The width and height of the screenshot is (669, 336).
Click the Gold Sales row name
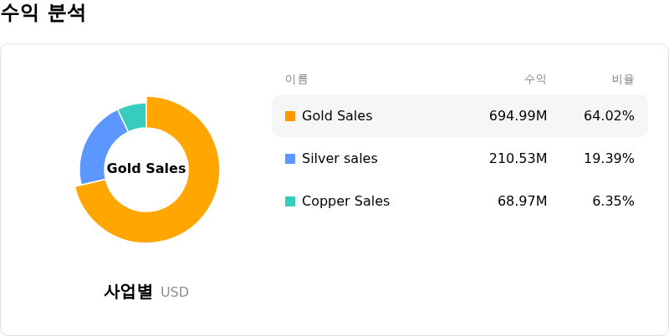click(x=337, y=116)
